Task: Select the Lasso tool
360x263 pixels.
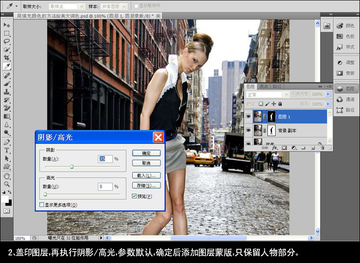Action: [7, 42]
